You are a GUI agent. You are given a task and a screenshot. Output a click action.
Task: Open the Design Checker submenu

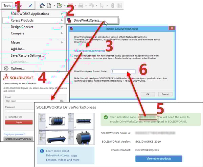point(34,27)
